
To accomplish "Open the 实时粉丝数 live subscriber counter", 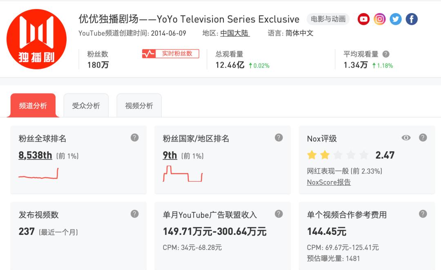I will tap(171, 53).
